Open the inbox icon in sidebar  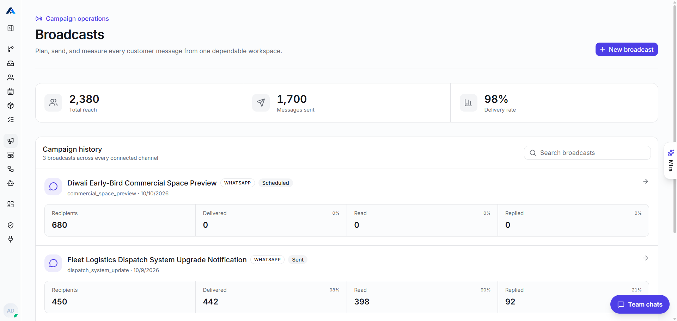tap(11, 63)
